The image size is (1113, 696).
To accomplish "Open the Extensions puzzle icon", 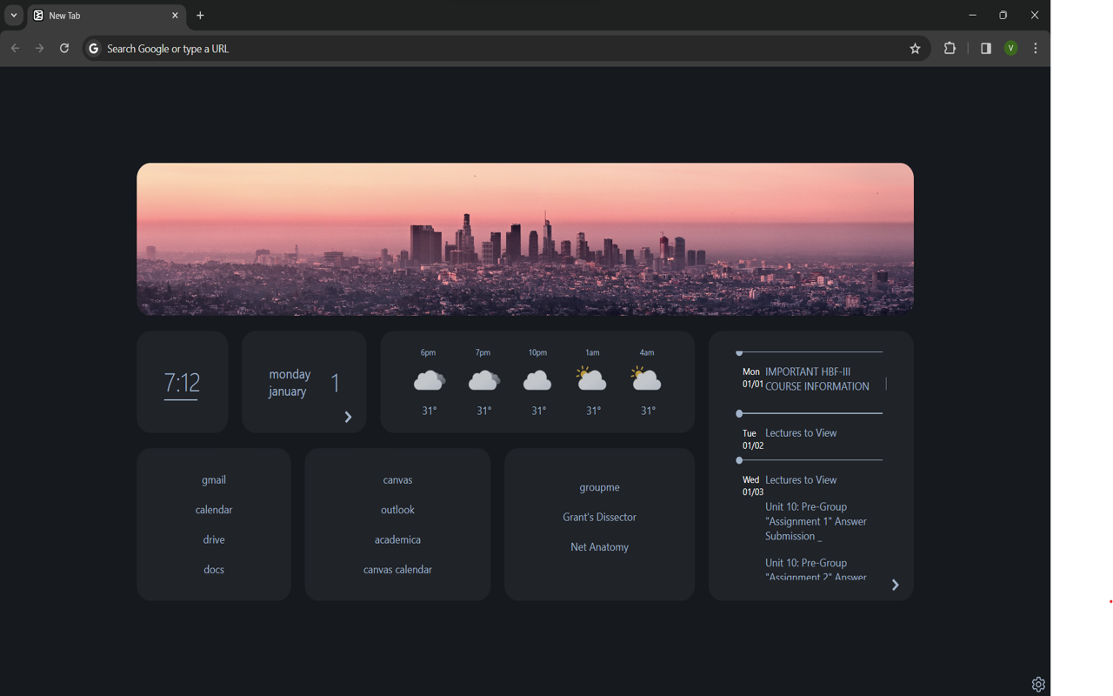I will pyautogui.click(x=950, y=49).
